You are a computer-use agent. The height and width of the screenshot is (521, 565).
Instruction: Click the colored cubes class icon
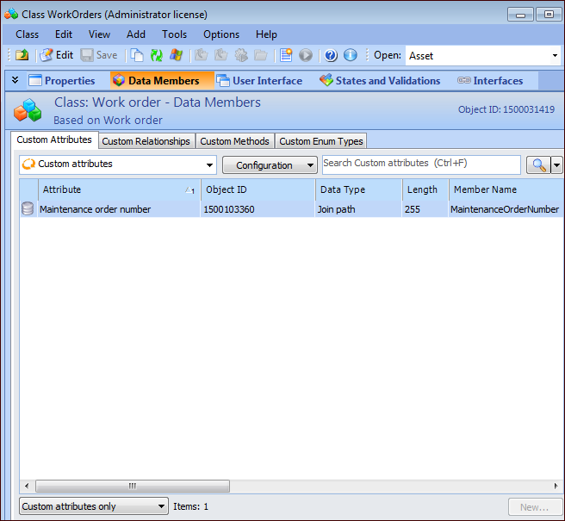(x=28, y=110)
